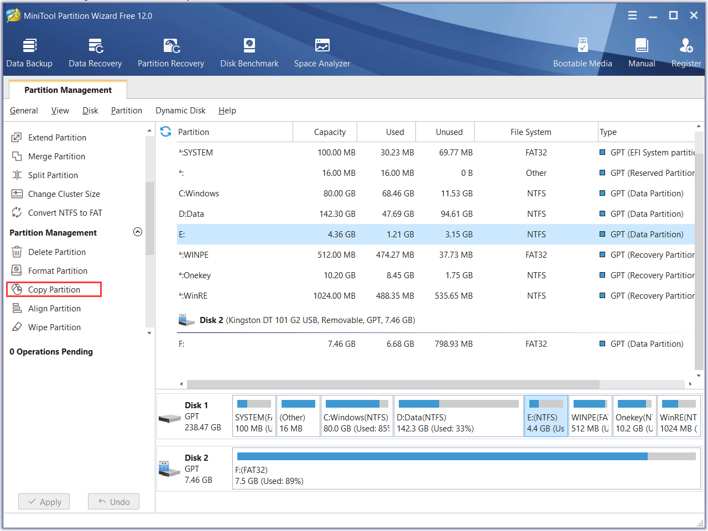
Task: Open the View menu
Action: coord(60,111)
